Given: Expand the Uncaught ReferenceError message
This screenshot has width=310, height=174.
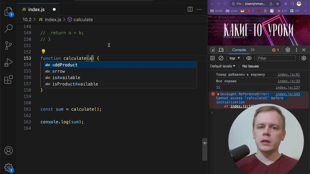Looking at the screenshot, I should [x=218, y=94].
